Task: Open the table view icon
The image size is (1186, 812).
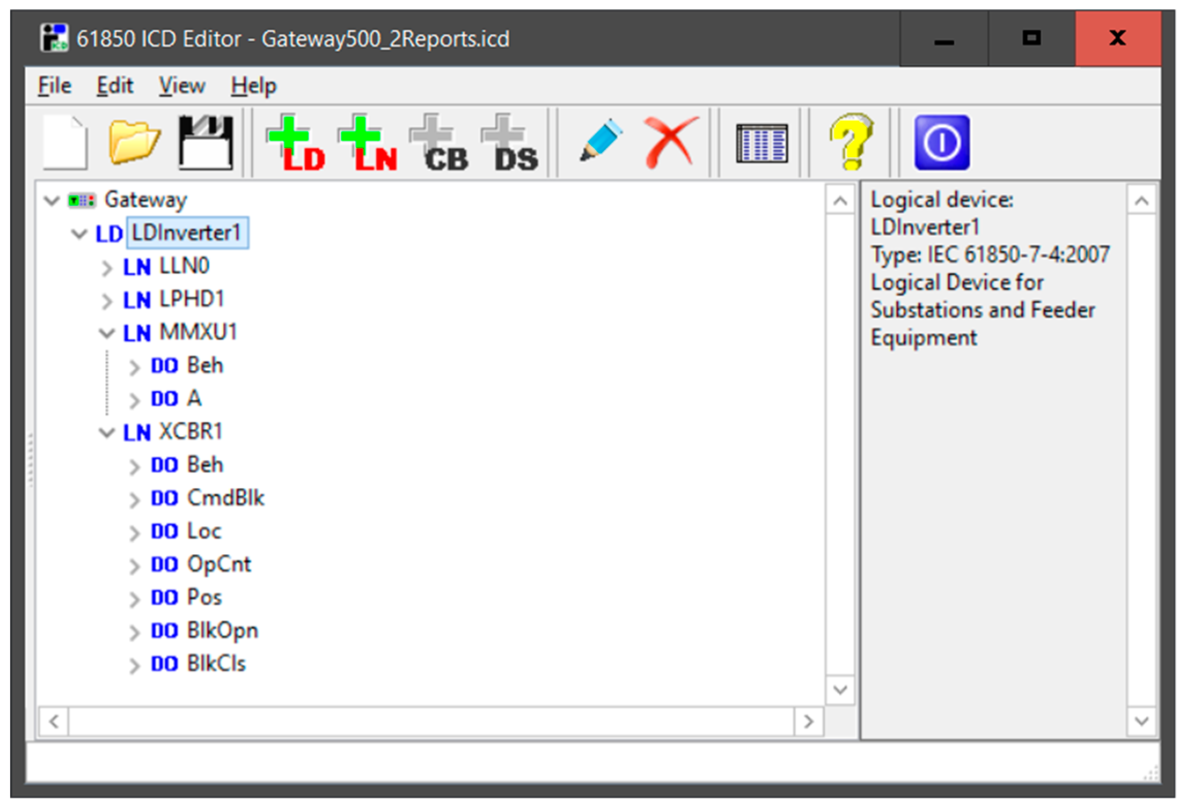Action: tap(762, 143)
